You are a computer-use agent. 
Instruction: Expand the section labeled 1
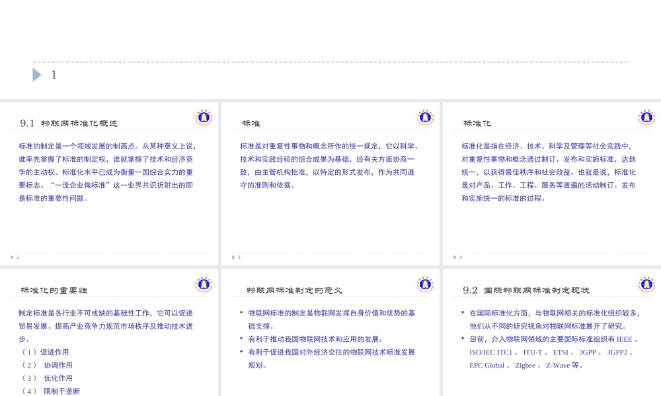[36, 75]
